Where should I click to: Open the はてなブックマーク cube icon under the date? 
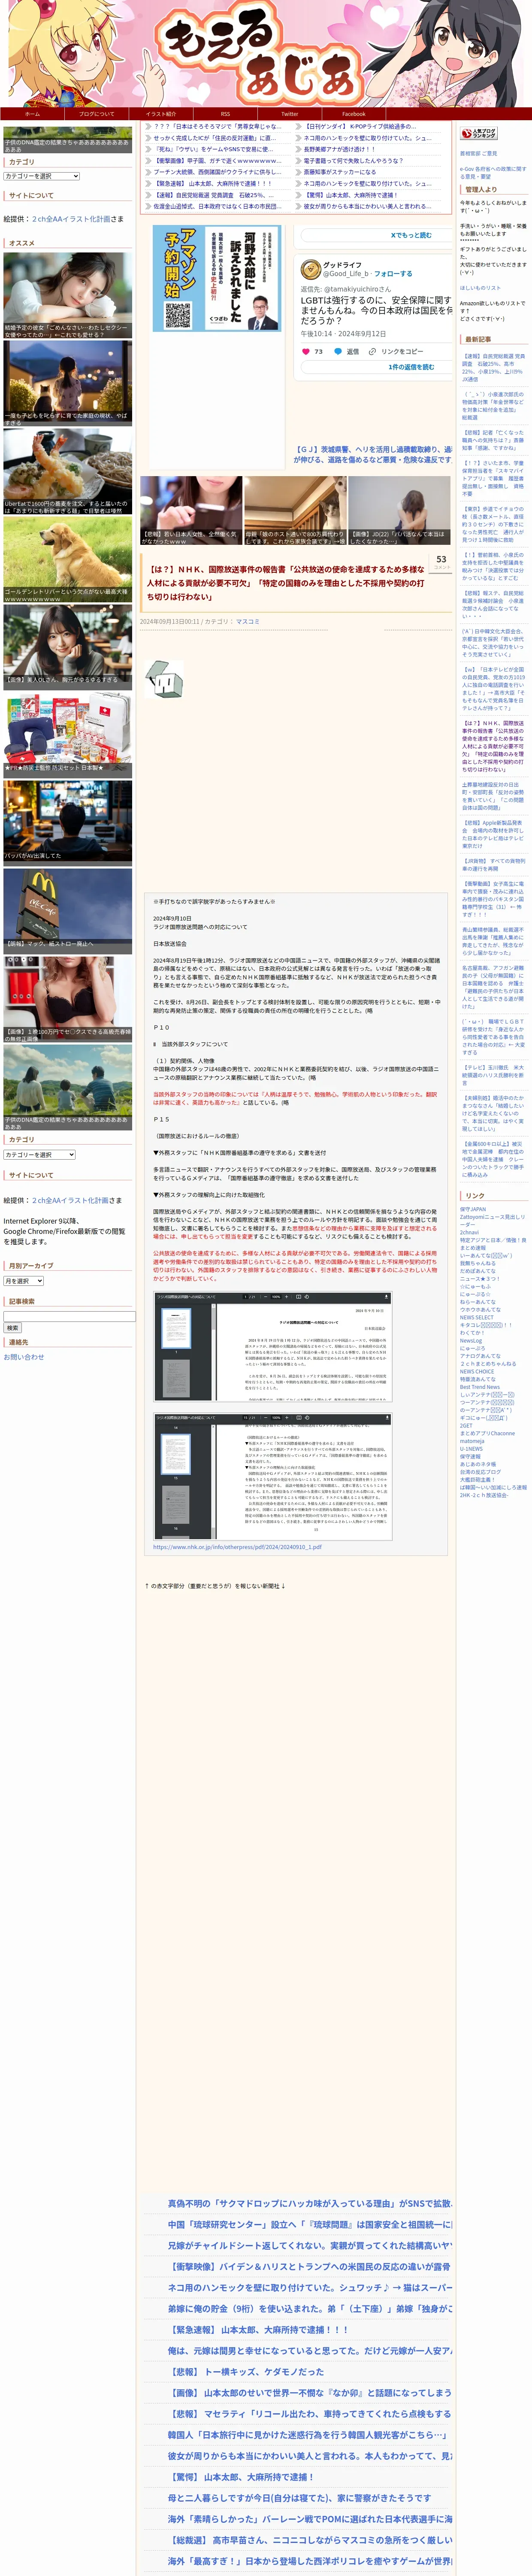pyautogui.click(x=163, y=679)
